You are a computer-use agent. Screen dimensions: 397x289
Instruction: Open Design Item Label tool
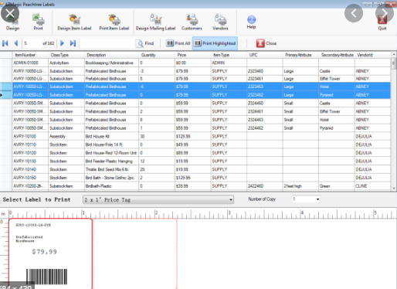(74, 22)
